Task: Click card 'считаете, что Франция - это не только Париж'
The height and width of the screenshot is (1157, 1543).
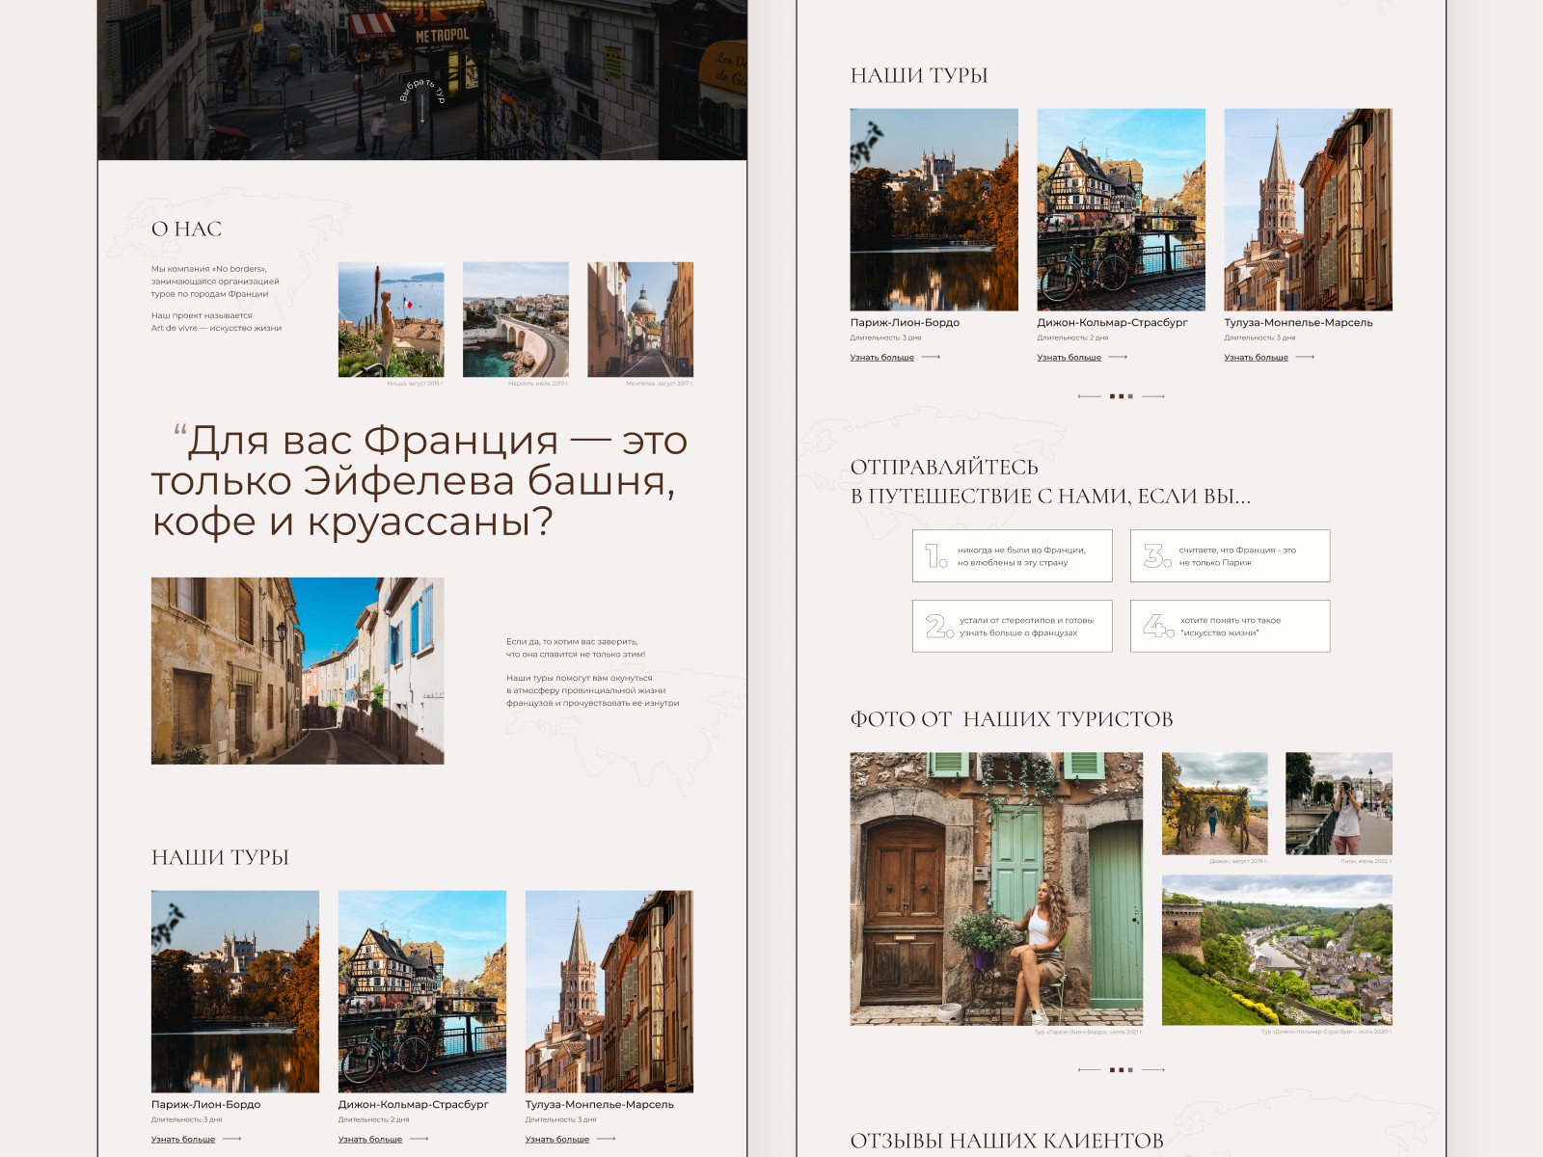Action: pos(1231,555)
